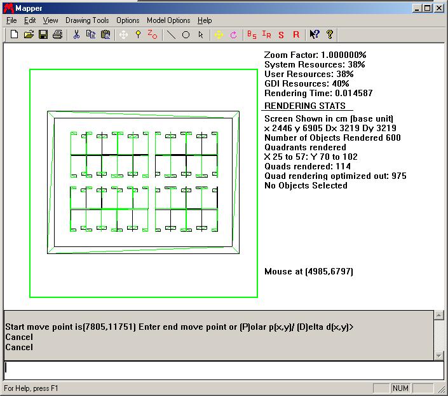Click the yellow move arrows icon
This screenshot has width=448, height=396.
(x=219, y=34)
